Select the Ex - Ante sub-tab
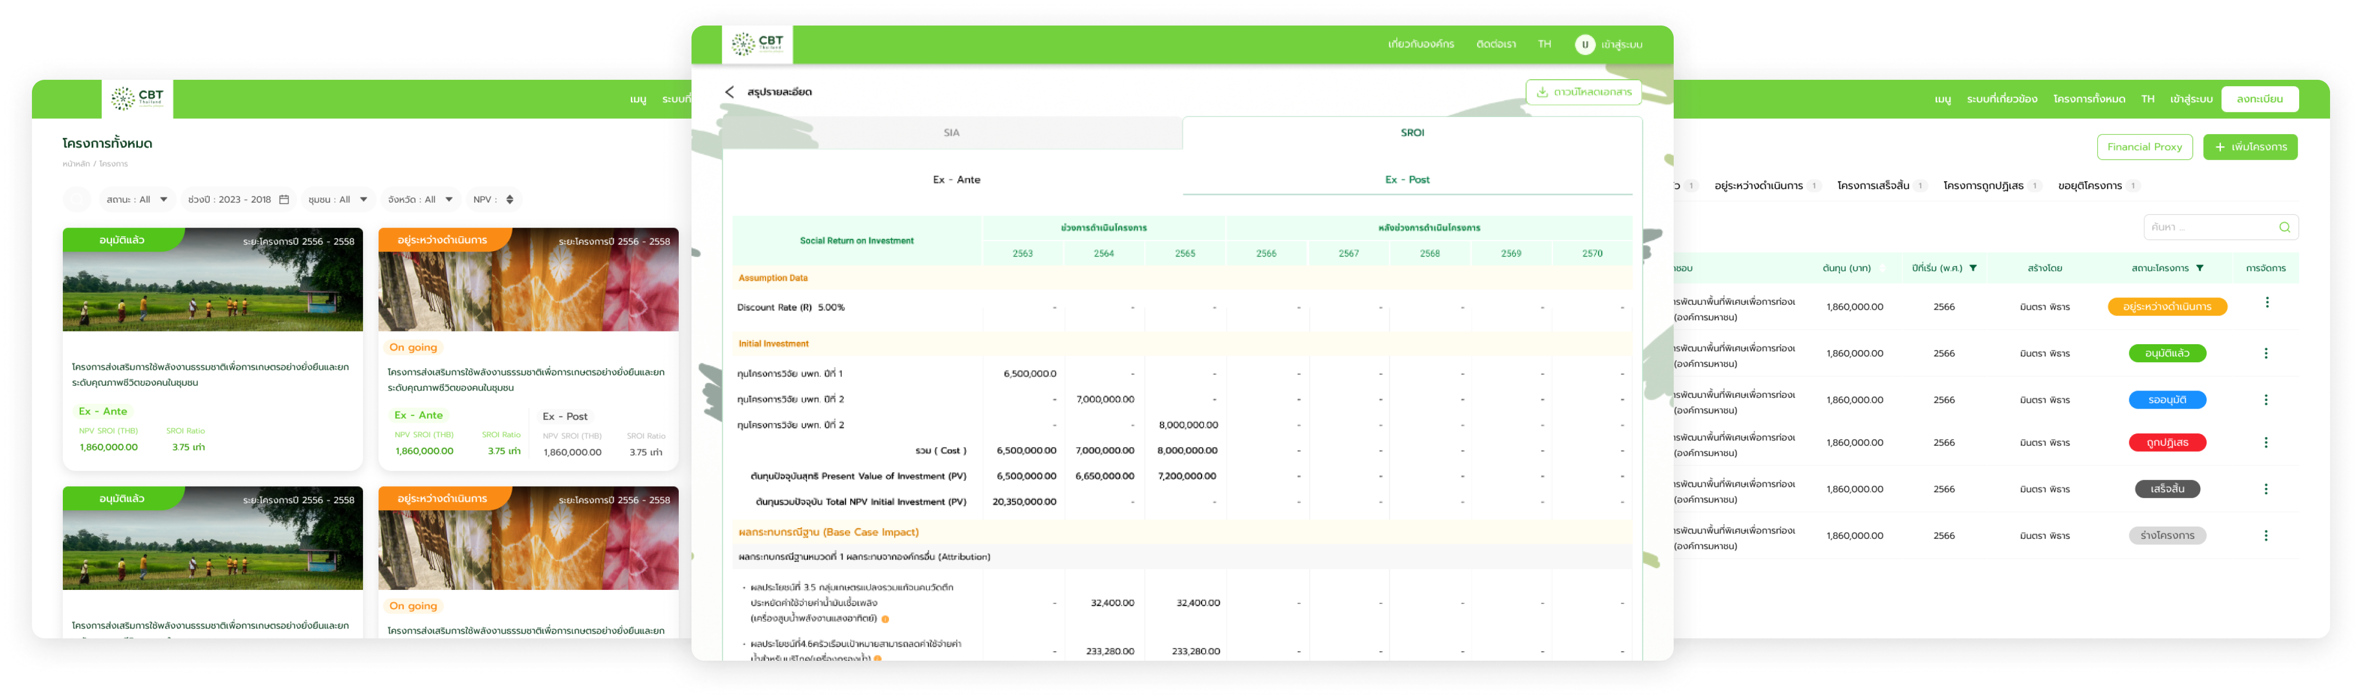 [x=957, y=180]
